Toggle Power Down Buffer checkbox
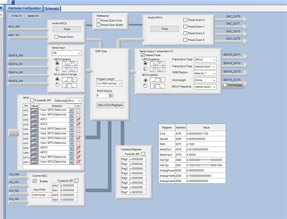 [98, 25]
